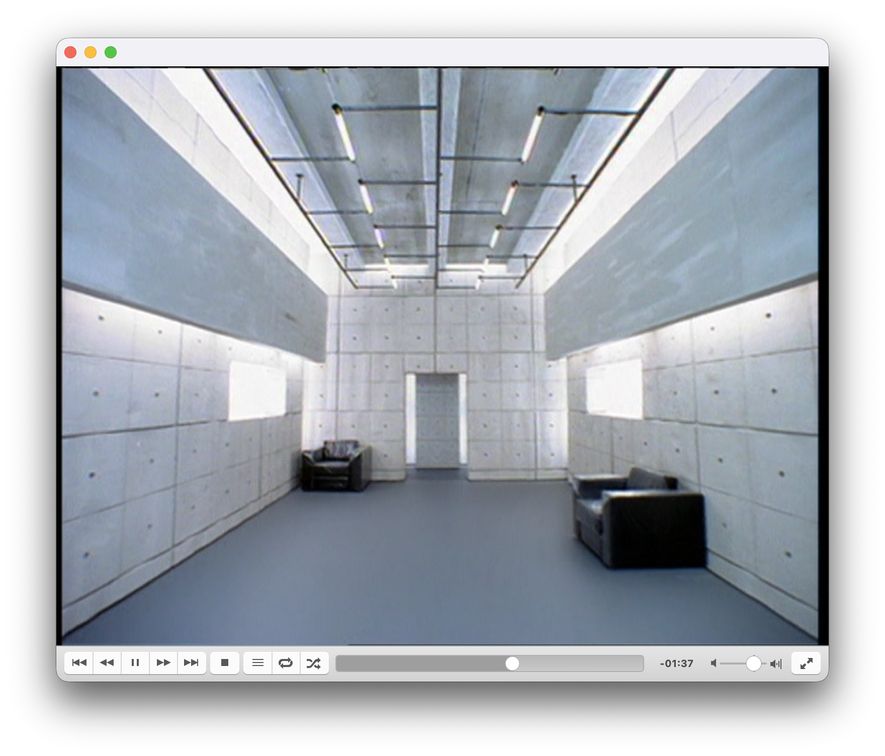Click the -01:37 remaining time display
The height and width of the screenshot is (756, 885).
click(x=677, y=663)
